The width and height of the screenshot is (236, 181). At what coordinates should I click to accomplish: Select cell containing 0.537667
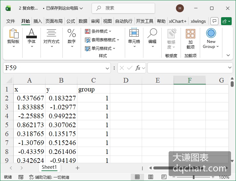pyautogui.click(x=30, y=98)
